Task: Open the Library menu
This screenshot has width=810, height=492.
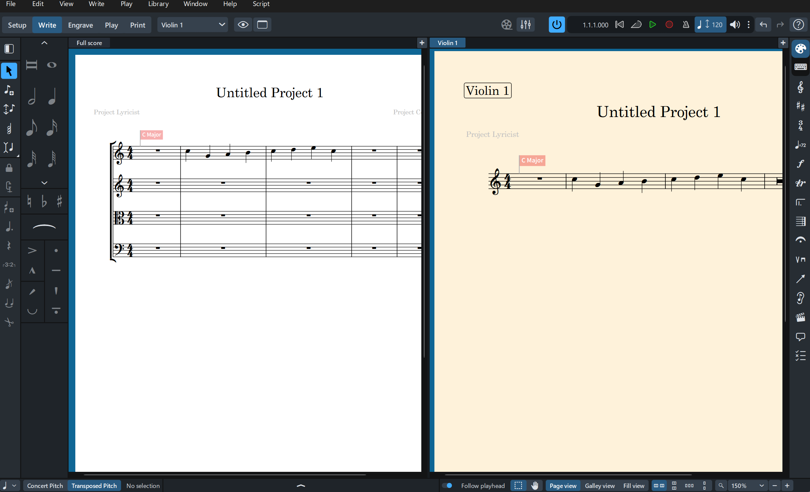Action: coord(158,4)
